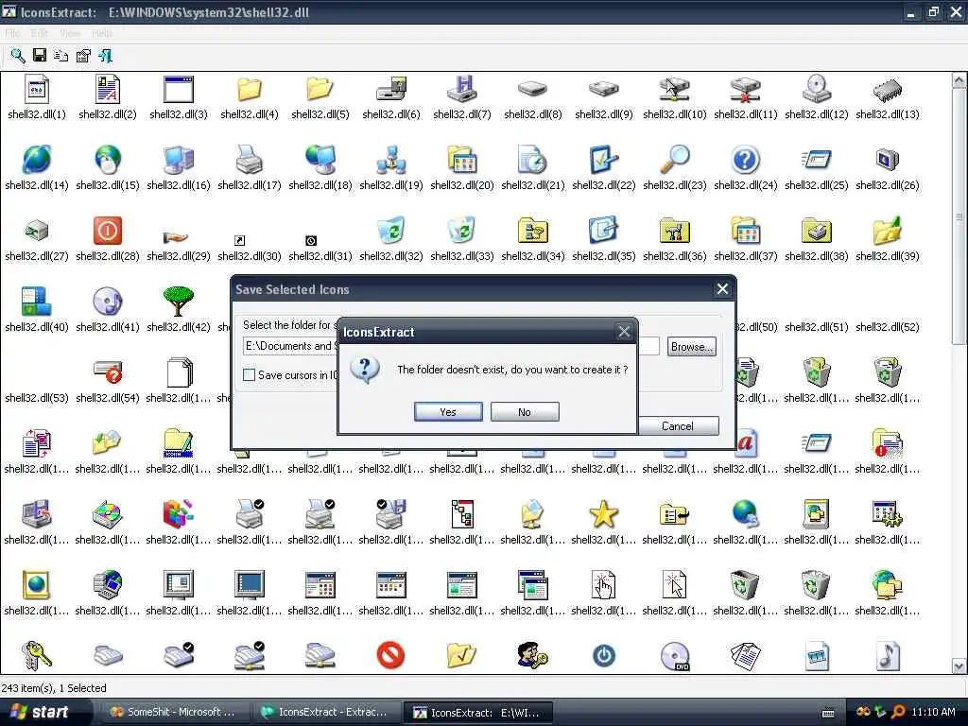Select the shell32.dll(1) document icon
968x726 pixels.
click(37, 90)
